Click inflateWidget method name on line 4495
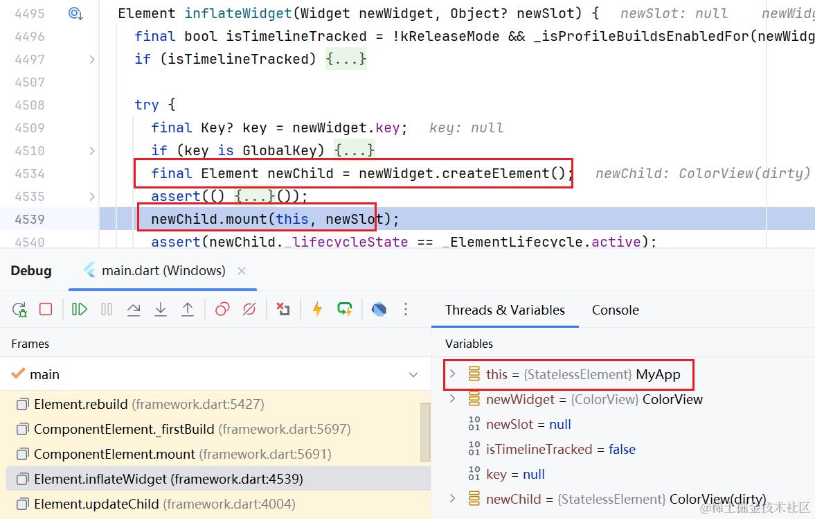The height and width of the screenshot is (519, 815). tap(238, 13)
